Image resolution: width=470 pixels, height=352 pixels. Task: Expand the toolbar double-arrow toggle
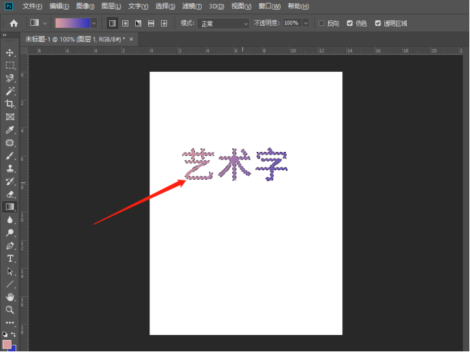click(x=5, y=35)
